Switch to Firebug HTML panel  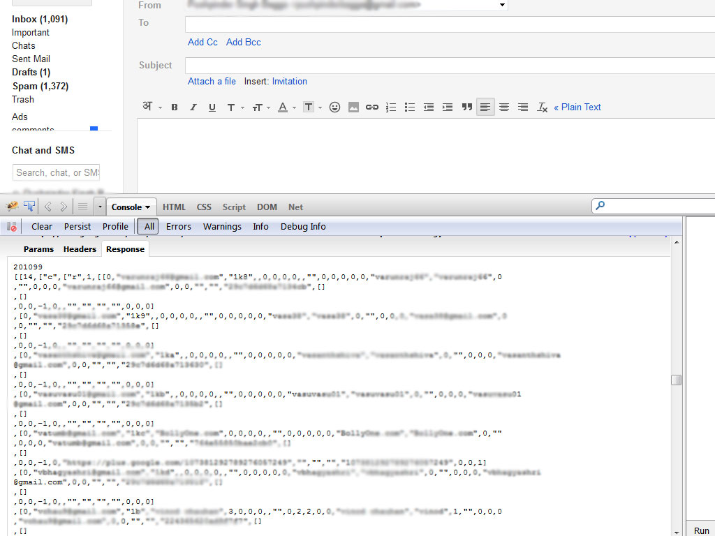174,207
